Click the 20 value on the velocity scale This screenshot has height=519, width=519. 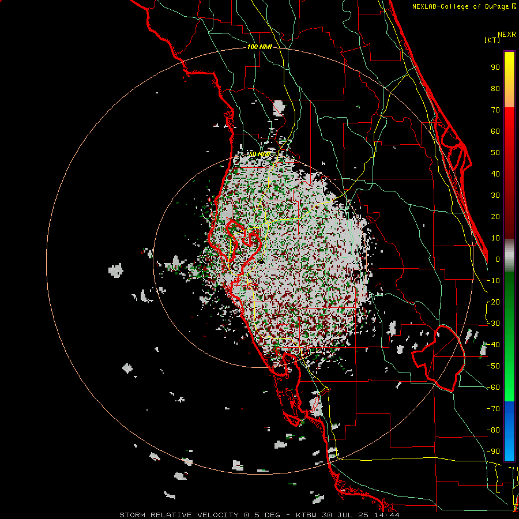pyautogui.click(x=495, y=217)
